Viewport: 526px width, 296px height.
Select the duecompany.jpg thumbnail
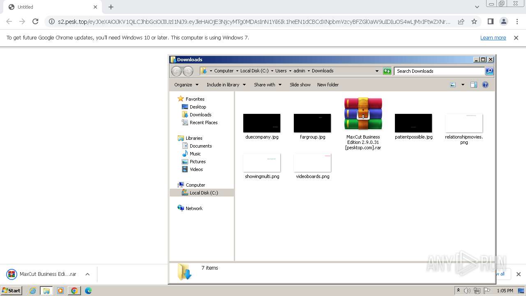(262, 123)
